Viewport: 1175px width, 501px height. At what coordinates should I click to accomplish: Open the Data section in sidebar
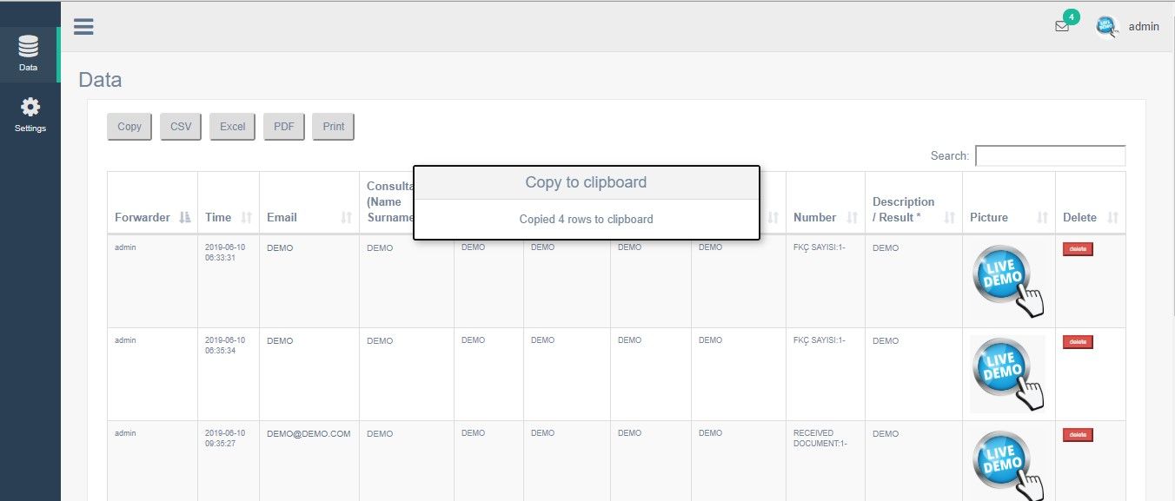click(29, 55)
